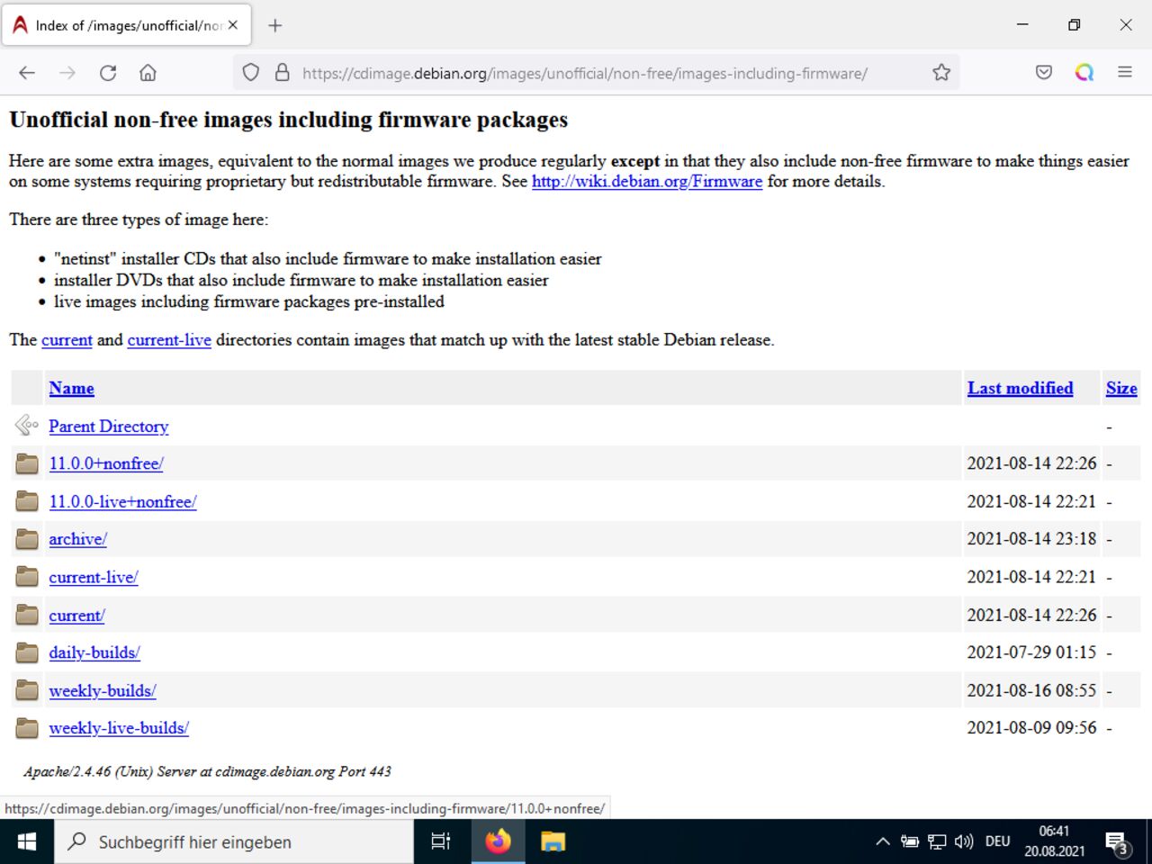Save page to Pocket
This screenshot has width=1152, height=864.
(x=1044, y=73)
